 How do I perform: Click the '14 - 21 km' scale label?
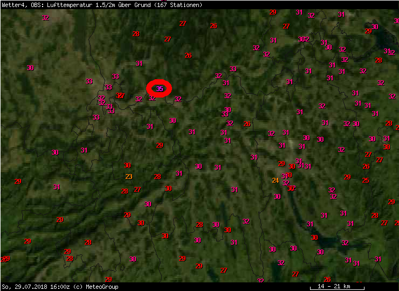(x=334, y=286)
